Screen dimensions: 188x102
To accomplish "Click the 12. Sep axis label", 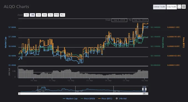I will coord(71,80).
